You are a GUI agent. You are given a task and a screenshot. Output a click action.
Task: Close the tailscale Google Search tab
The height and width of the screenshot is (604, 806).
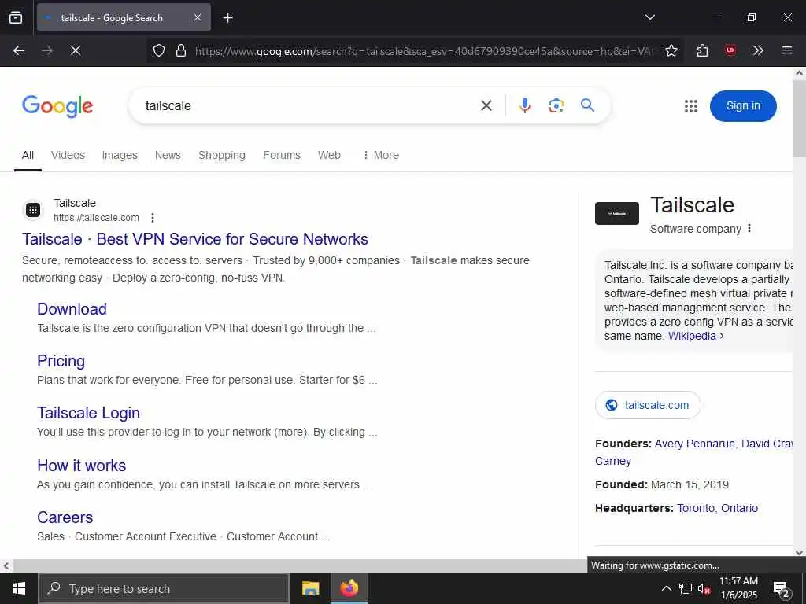click(198, 17)
